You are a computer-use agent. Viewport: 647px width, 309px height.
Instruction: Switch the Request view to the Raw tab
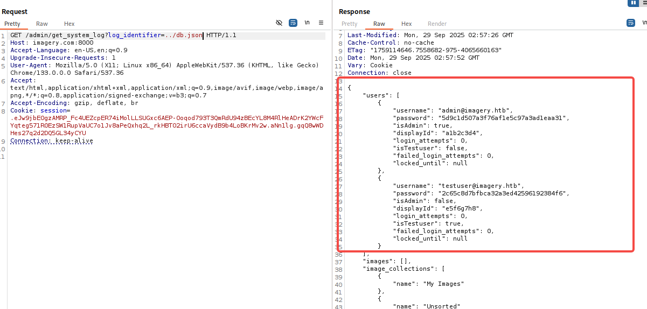42,24
